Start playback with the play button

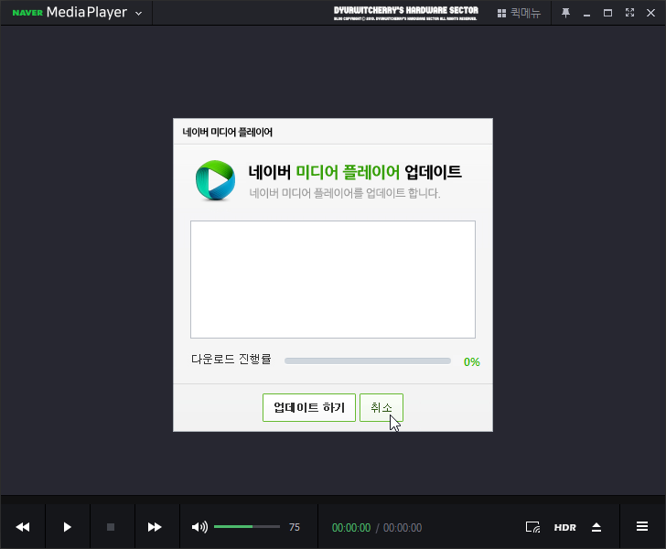[67, 527]
